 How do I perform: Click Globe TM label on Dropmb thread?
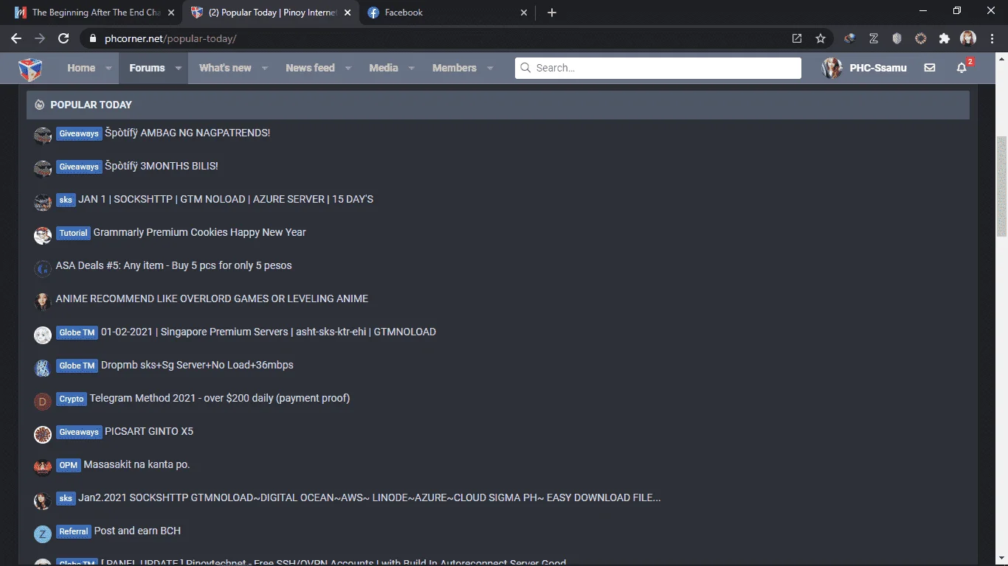pos(77,366)
